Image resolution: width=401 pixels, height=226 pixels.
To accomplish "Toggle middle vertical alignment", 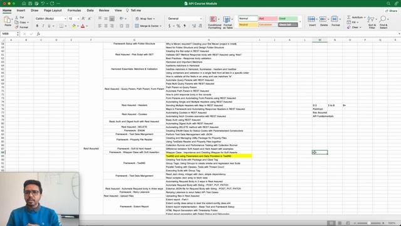I will (106, 18).
